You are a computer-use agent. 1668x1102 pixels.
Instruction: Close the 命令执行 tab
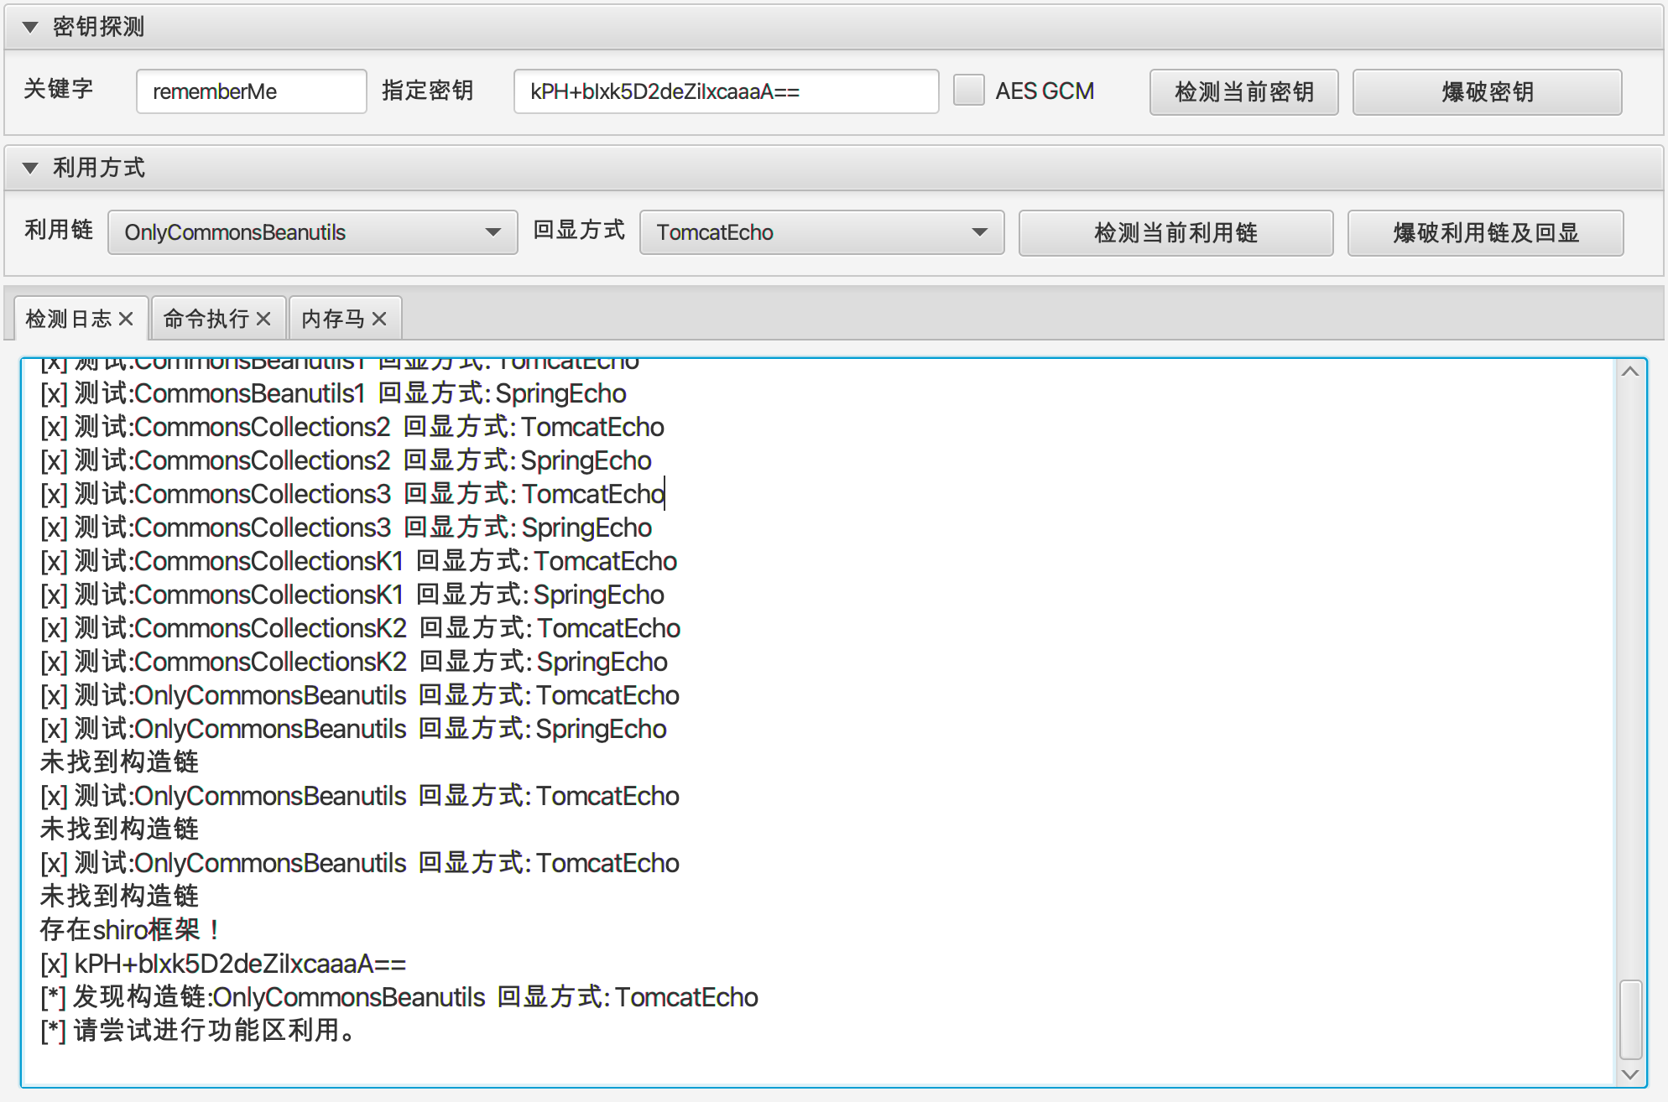[x=263, y=319]
